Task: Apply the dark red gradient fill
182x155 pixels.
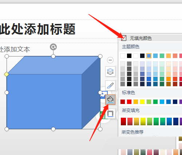Action: click(123, 121)
